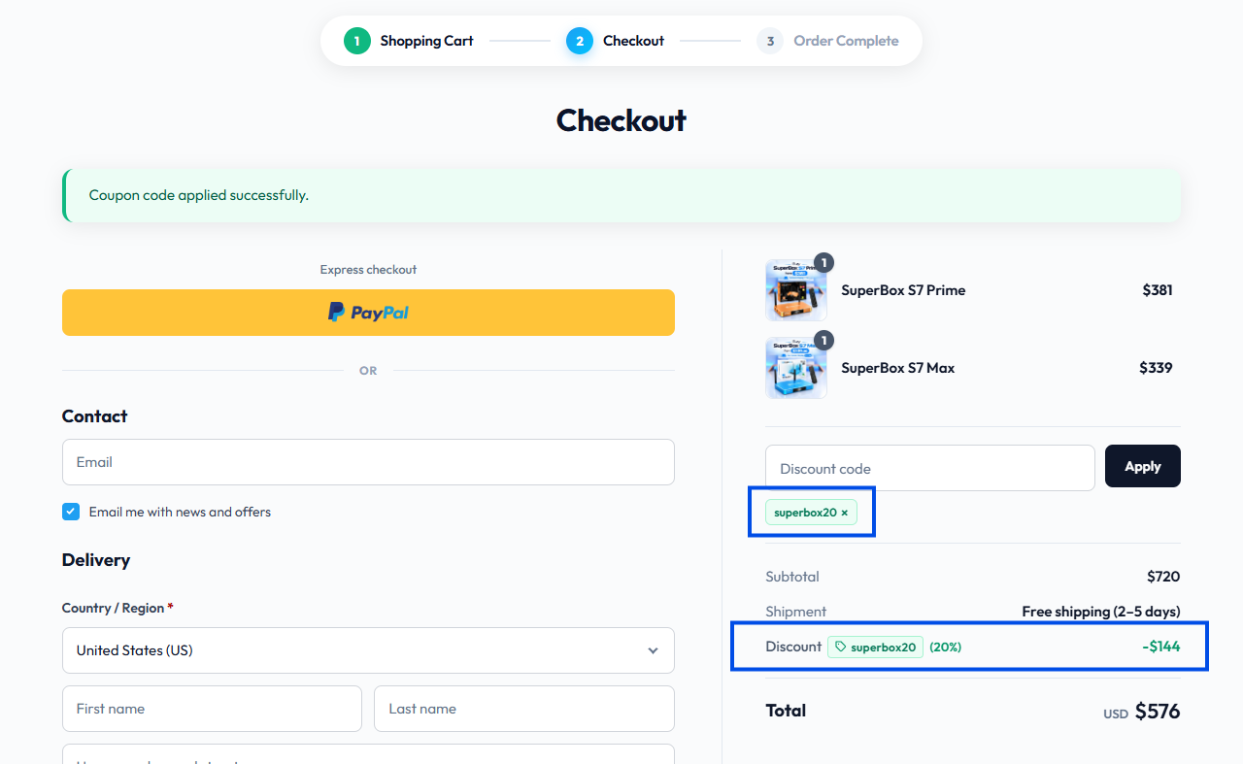Click the $576 total amount
The image size is (1243, 764).
coord(1158,712)
